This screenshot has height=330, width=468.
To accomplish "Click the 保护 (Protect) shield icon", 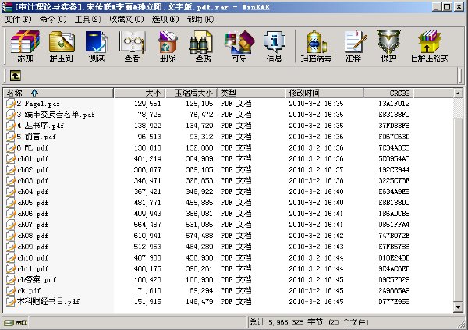I will coord(388,42).
